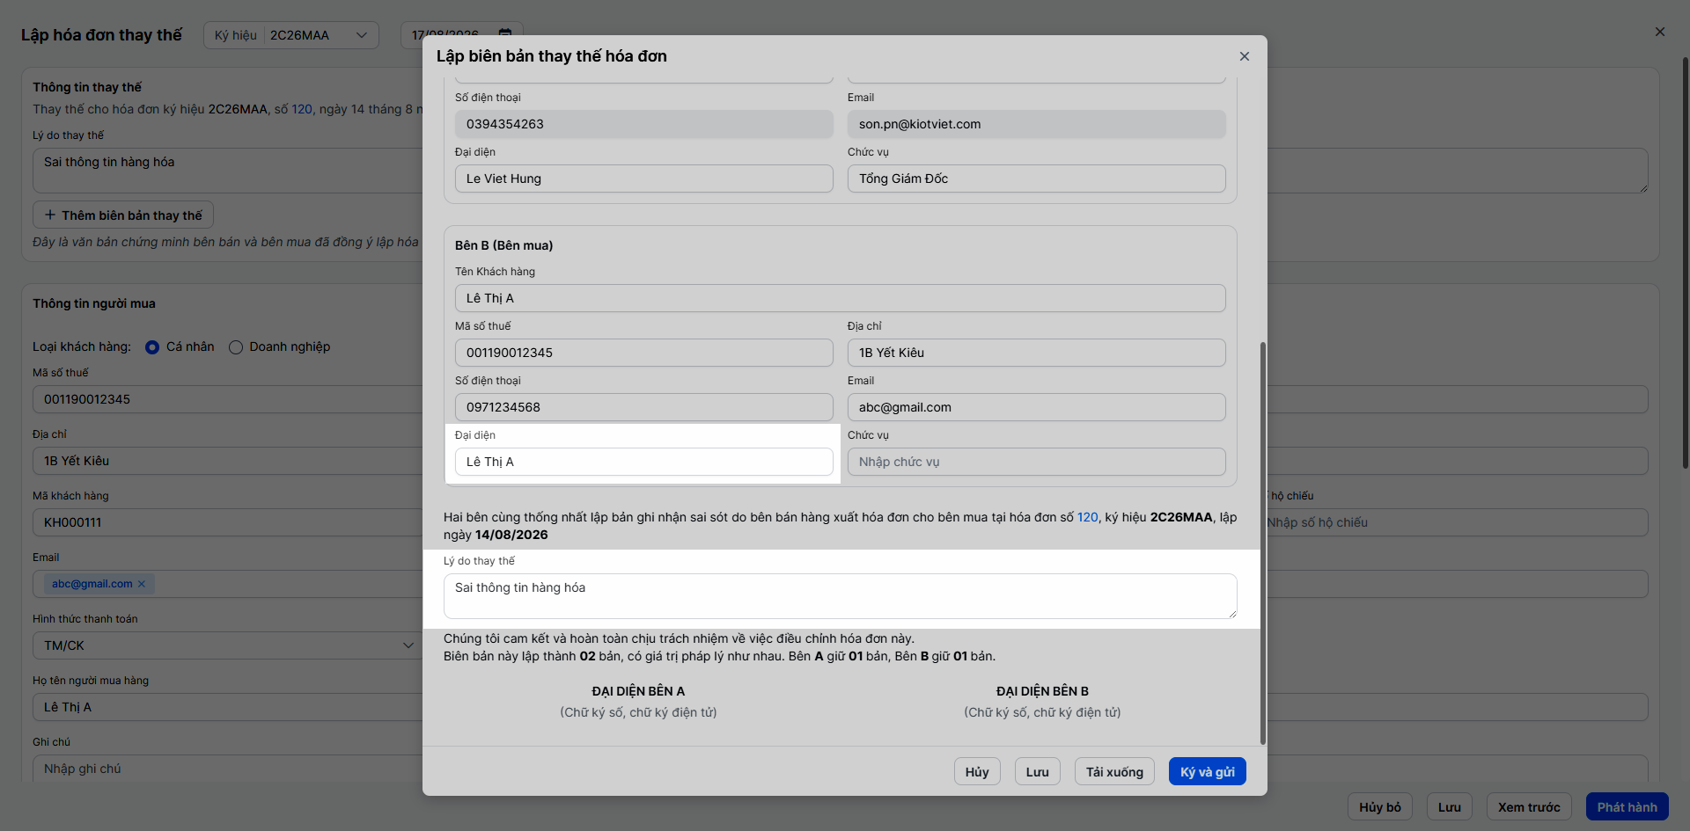Click the Mã khách hàng KH000111 field

coord(229,522)
